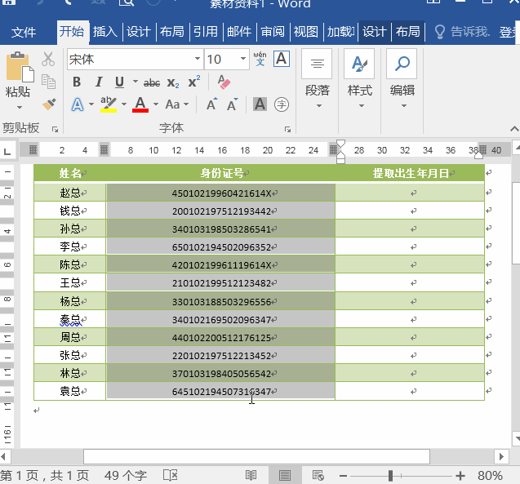The width and height of the screenshot is (520, 484).
Task: Expand text effects dropdown arrow
Action: click(91, 104)
